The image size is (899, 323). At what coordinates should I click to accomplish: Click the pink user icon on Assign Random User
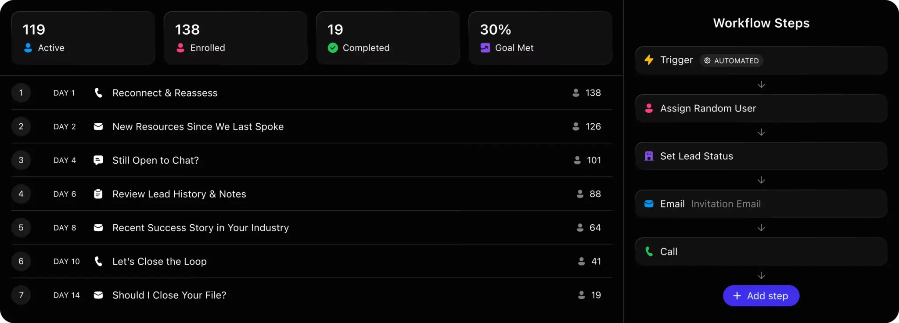tap(649, 108)
